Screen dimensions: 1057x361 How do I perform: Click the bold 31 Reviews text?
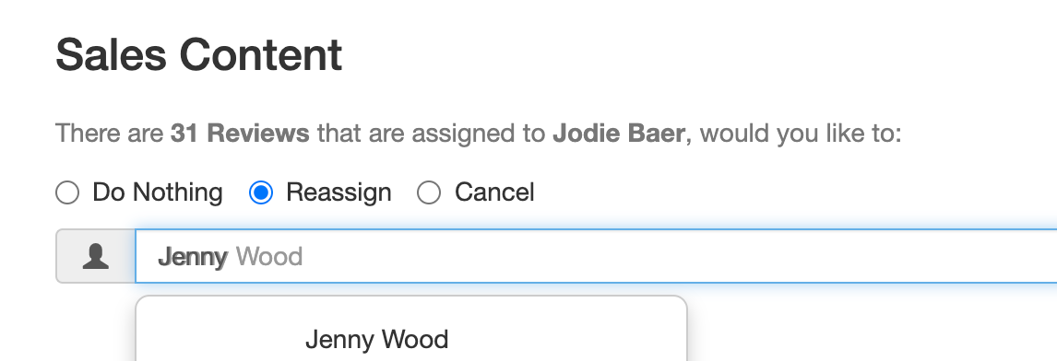pyautogui.click(x=240, y=134)
